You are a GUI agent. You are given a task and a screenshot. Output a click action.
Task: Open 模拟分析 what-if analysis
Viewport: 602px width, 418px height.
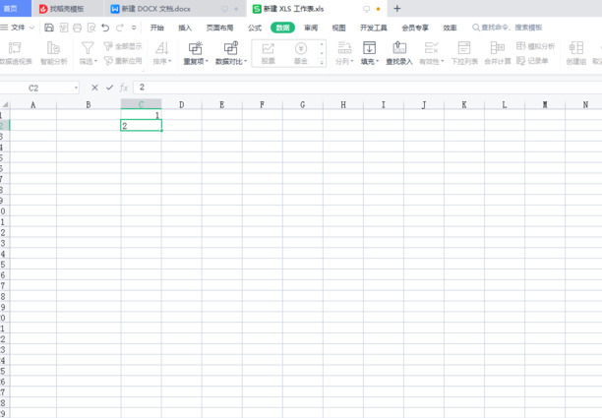535,46
